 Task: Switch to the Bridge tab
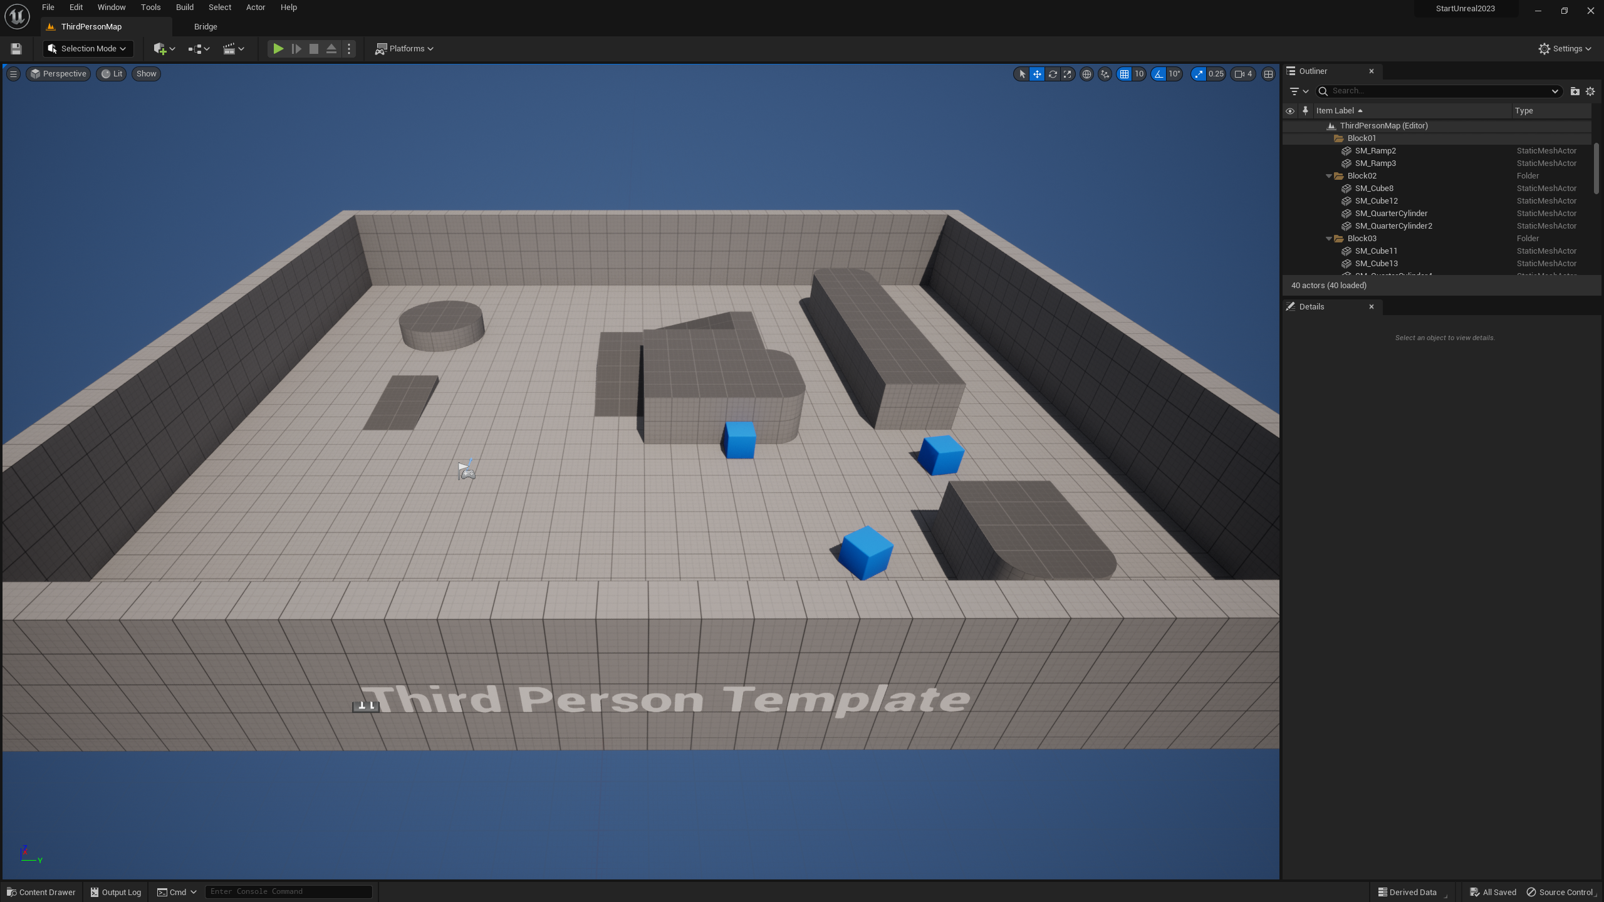pyautogui.click(x=206, y=27)
